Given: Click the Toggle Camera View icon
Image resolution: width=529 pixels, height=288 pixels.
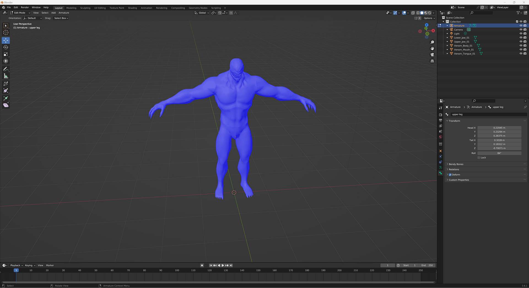Looking at the screenshot, I should click(432, 55).
